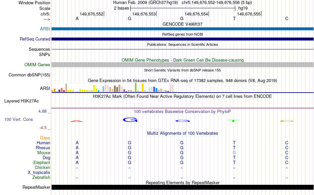The image size is (314, 195).
Task: Click the 2 bases scale bar
Action: click(183, 8)
